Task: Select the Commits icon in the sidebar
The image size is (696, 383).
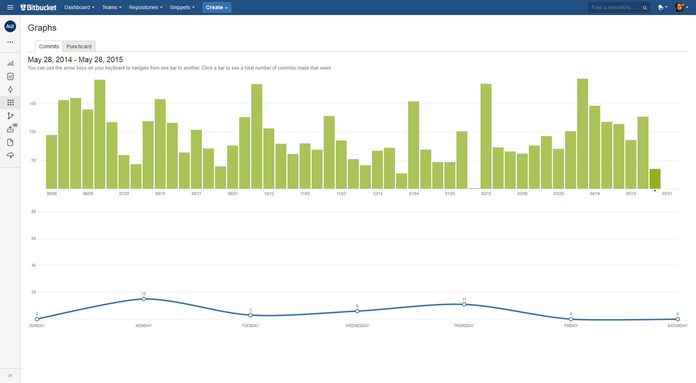Action: tap(10, 90)
